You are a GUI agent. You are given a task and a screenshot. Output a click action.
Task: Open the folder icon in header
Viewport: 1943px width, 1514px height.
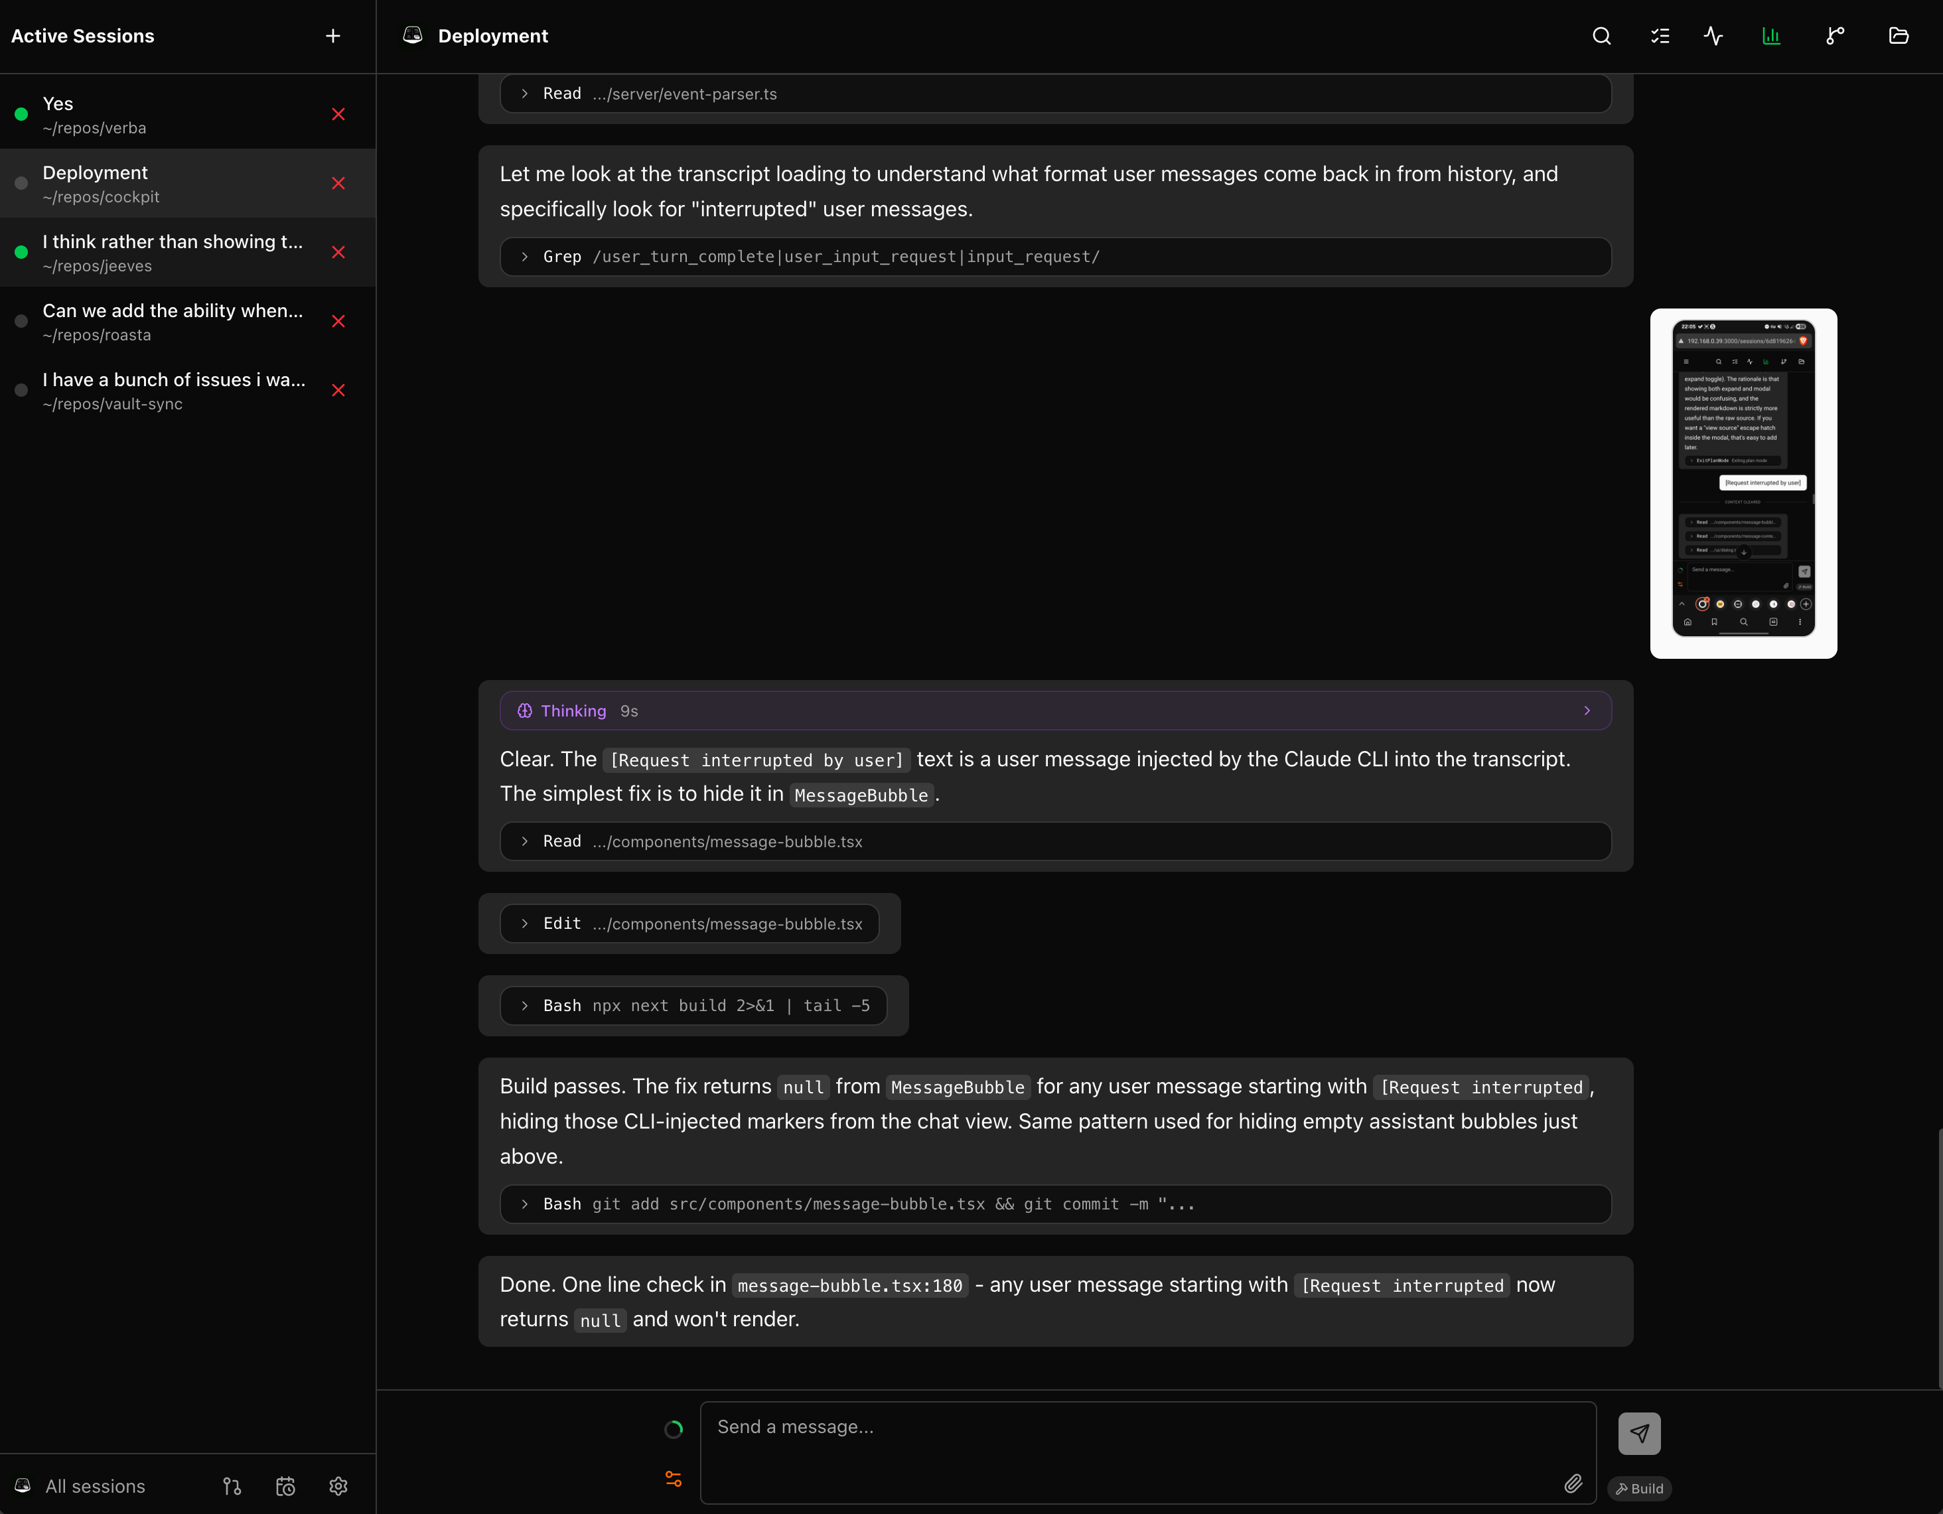pos(1899,36)
